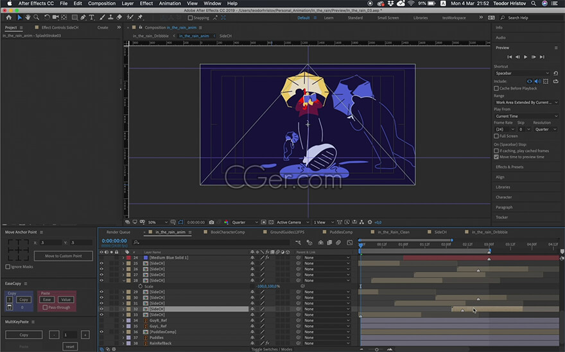Select the Type text tool

(92, 17)
